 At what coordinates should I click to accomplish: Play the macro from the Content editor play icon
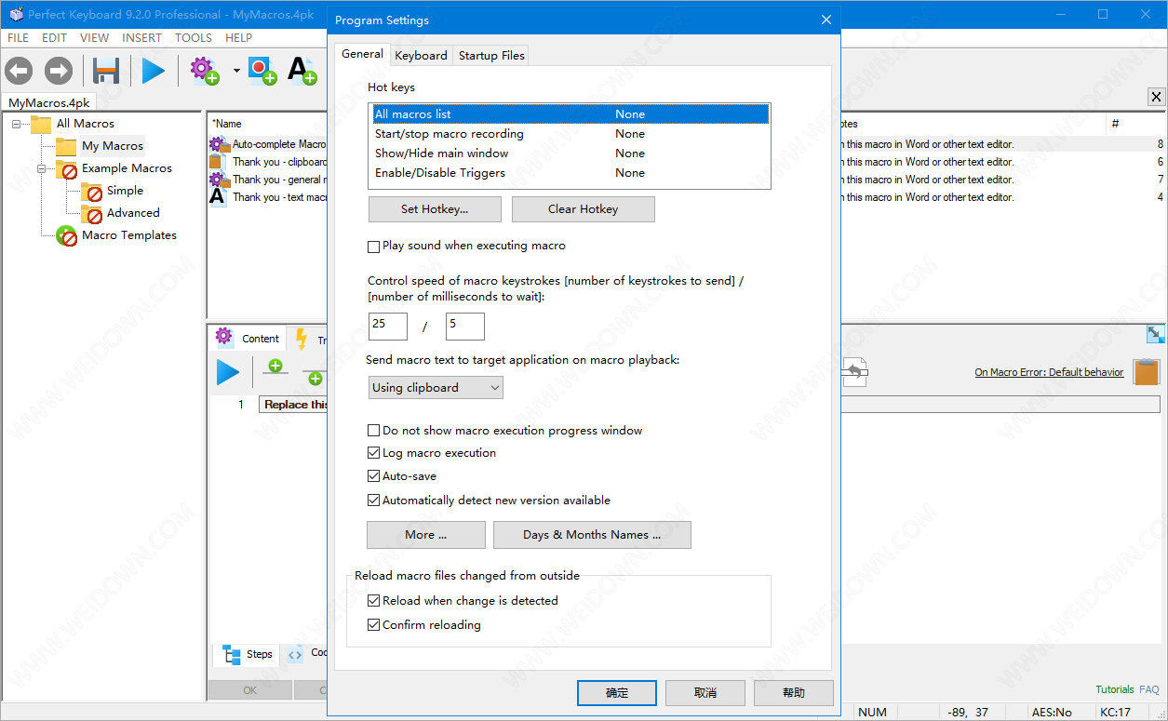pyautogui.click(x=228, y=372)
